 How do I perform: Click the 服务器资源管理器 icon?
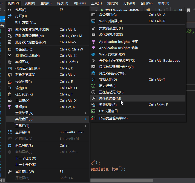(10, 42)
